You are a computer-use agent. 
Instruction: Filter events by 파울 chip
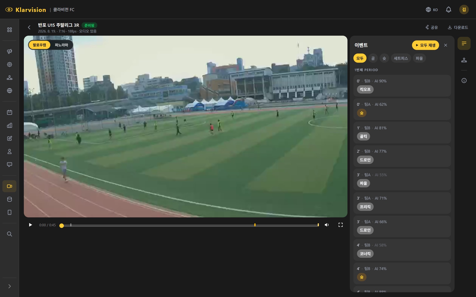coord(419,58)
